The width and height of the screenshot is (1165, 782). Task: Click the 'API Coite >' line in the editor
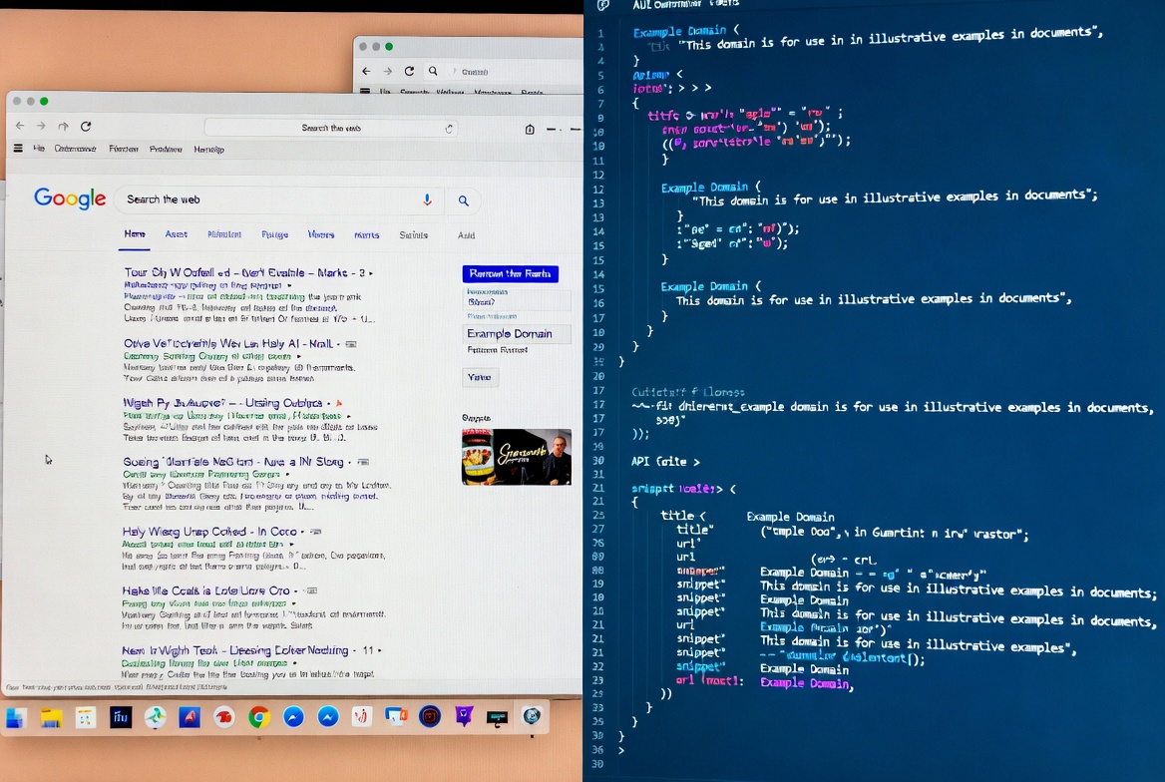point(665,462)
